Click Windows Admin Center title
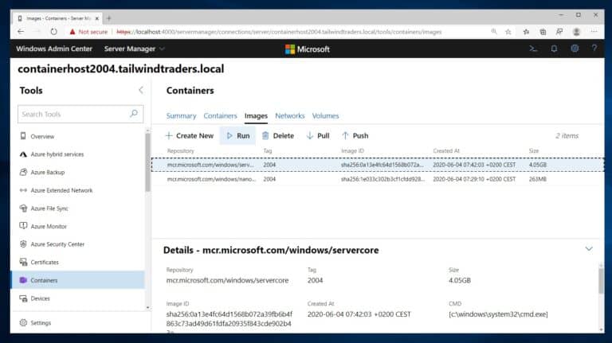The width and height of the screenshot is (612, 343). [x=54, y=49]
